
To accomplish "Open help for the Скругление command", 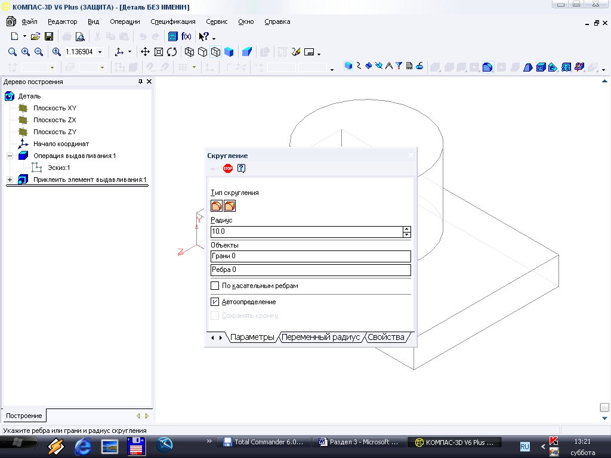I will click(241, 168).
